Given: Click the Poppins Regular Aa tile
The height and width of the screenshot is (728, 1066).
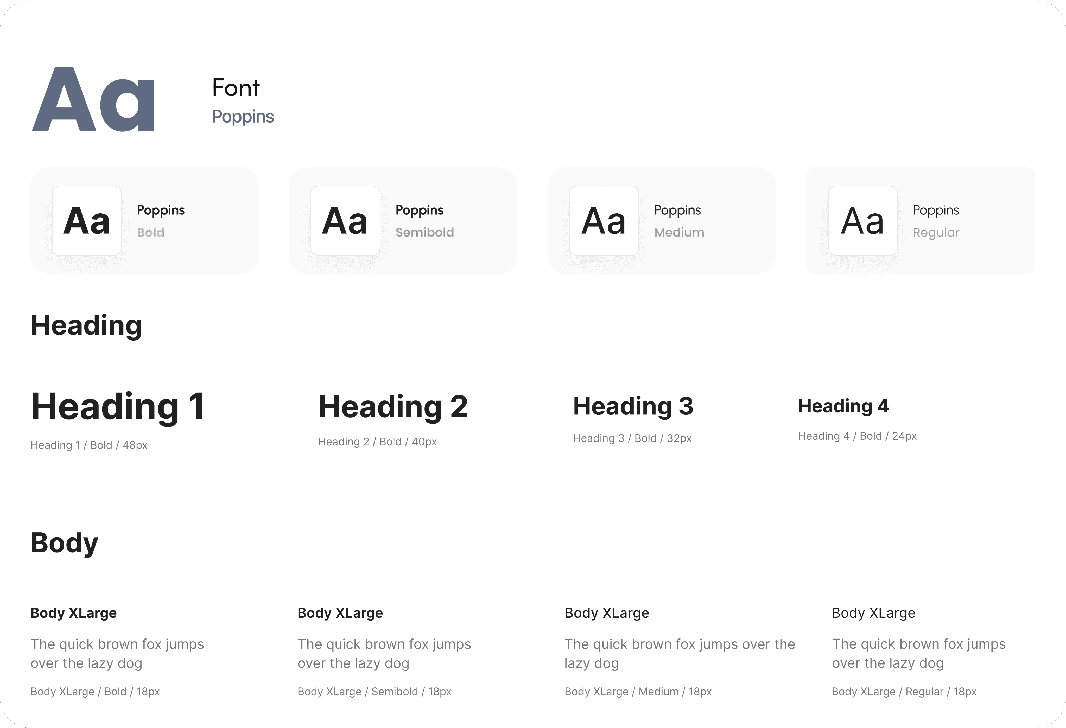Looking at the screenshot, I should [x=862, y=221].
